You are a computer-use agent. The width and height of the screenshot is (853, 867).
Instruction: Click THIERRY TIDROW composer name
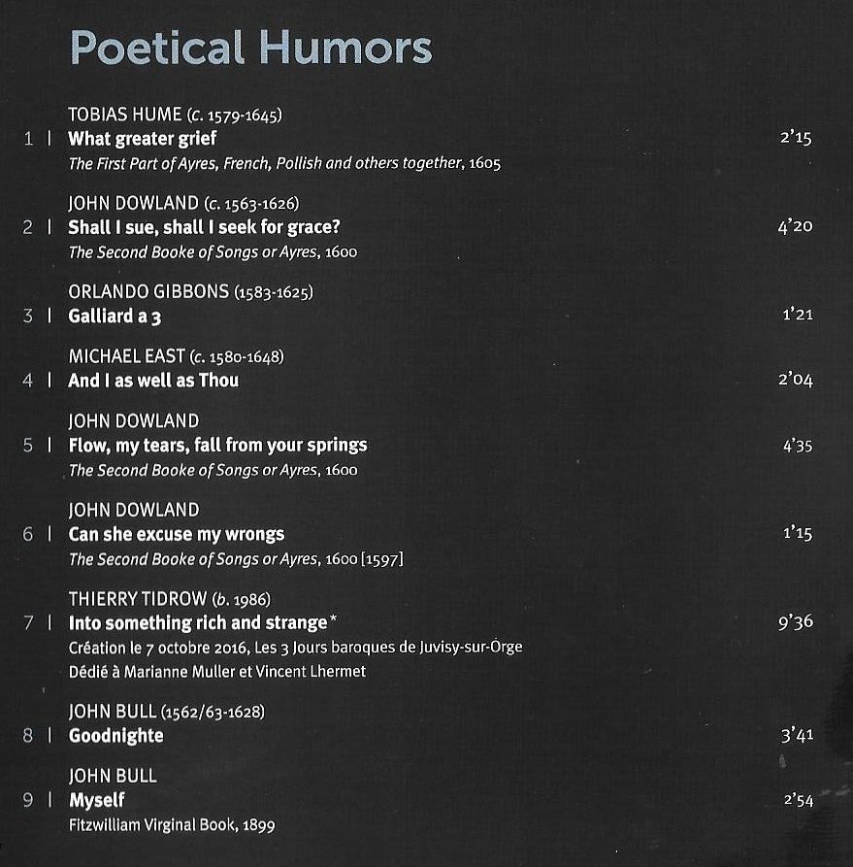(x=138, y=599)
